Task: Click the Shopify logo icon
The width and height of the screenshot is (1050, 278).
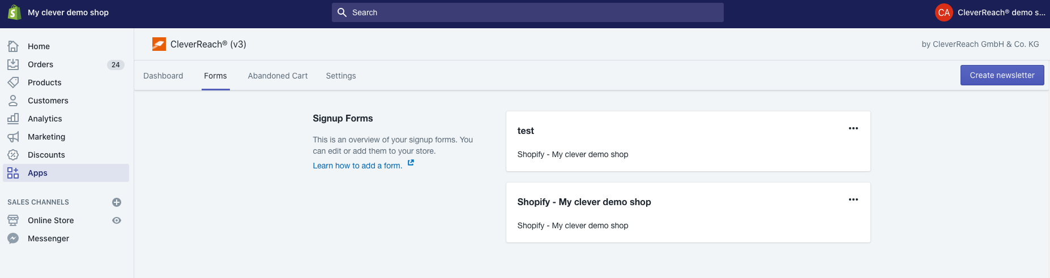Action: pos(14,12)
